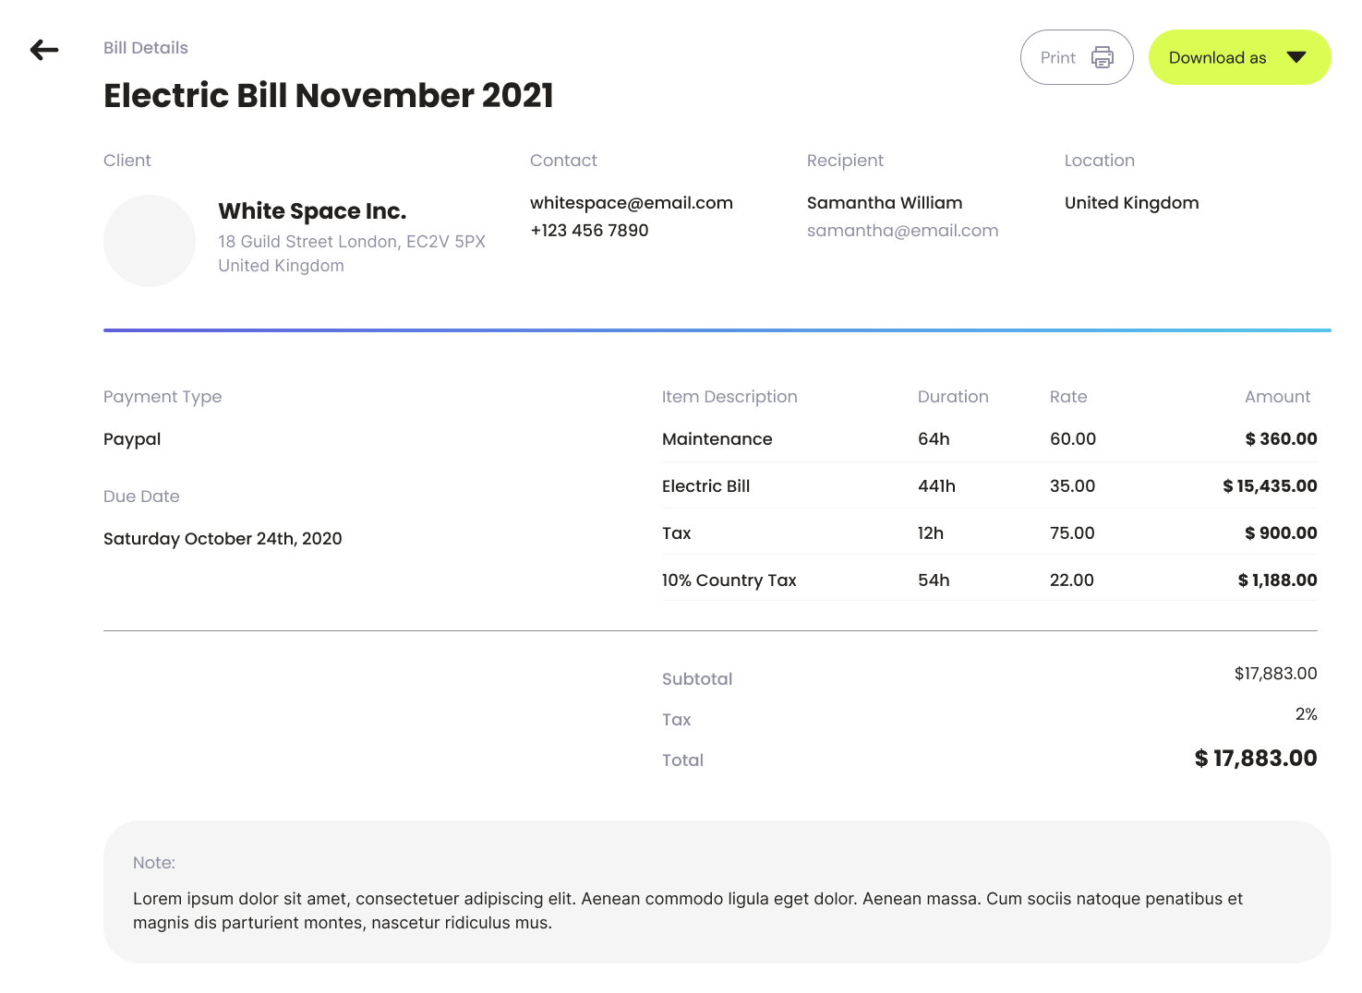Click the Amount column header
Screen dimensions: 1362x993
(x=1277, y=397)
